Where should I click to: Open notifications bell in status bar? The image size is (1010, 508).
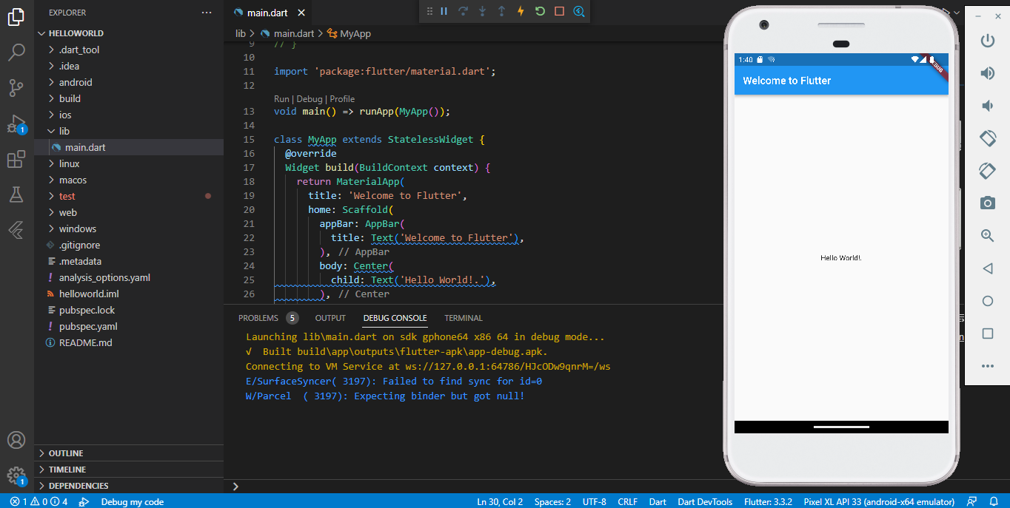(x=992, y=501)
